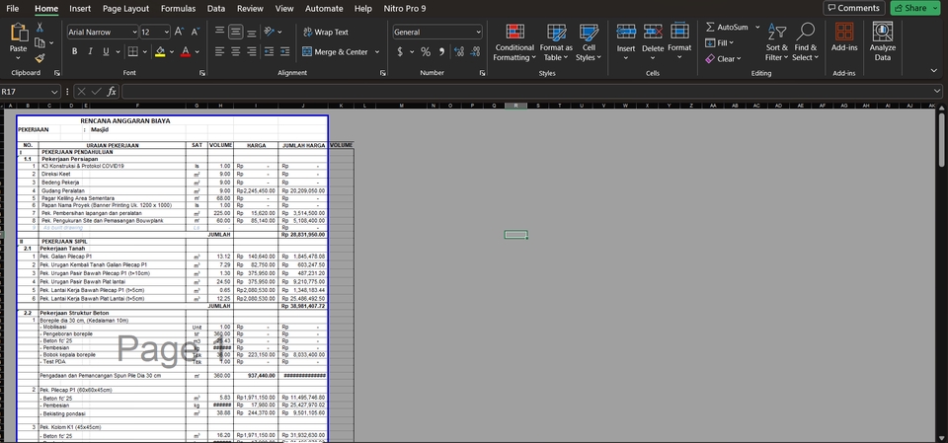Decrease decimal places
This screenshot has width=948, height=443.
(475, 52)
